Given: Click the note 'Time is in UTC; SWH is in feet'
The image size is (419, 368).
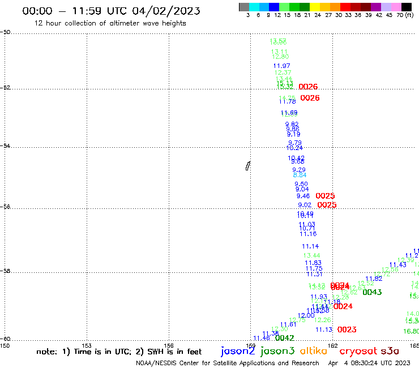Looking at the screenshot, I should (x=119, y=352).
